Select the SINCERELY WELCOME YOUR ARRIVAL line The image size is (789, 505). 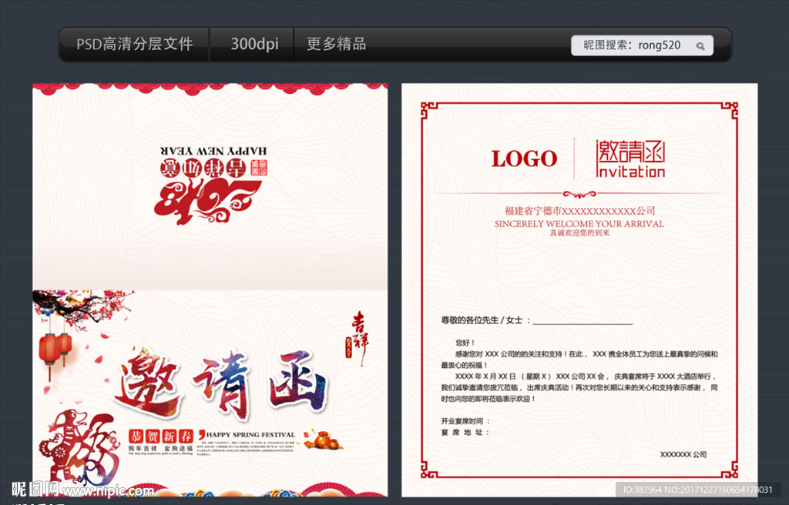pyautogui.click(x=579, y=224)
